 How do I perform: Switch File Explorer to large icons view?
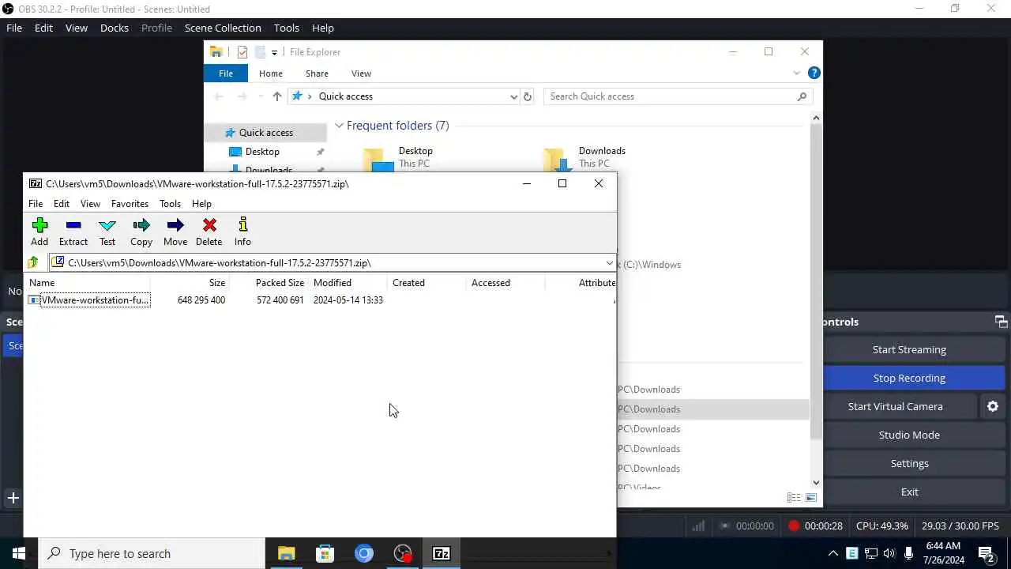click(x=811, y=498)
